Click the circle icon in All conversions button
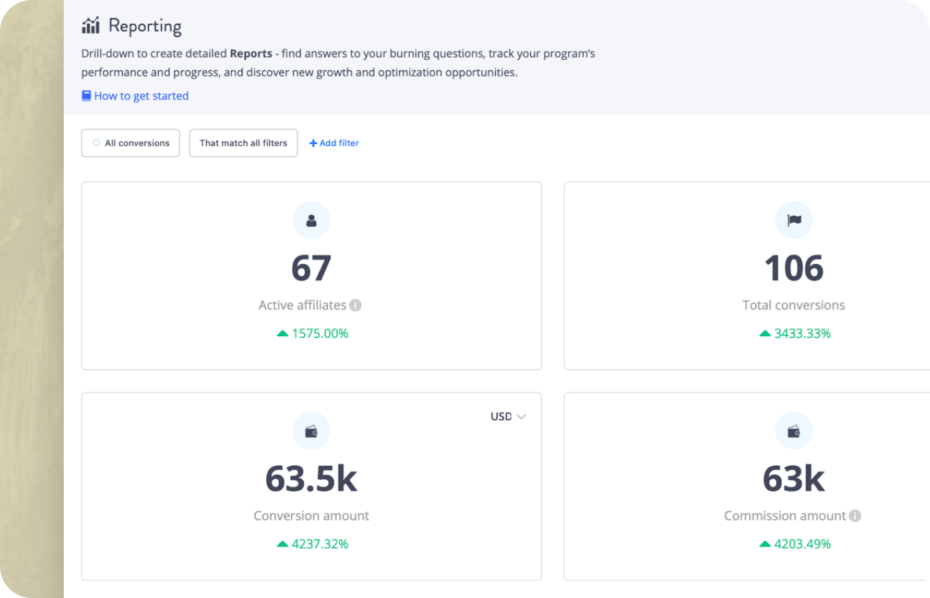 click(x=96, y=143)
